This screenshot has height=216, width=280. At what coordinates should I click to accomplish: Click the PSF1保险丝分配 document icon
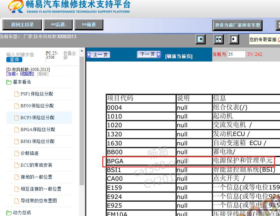tap(17, 94)
